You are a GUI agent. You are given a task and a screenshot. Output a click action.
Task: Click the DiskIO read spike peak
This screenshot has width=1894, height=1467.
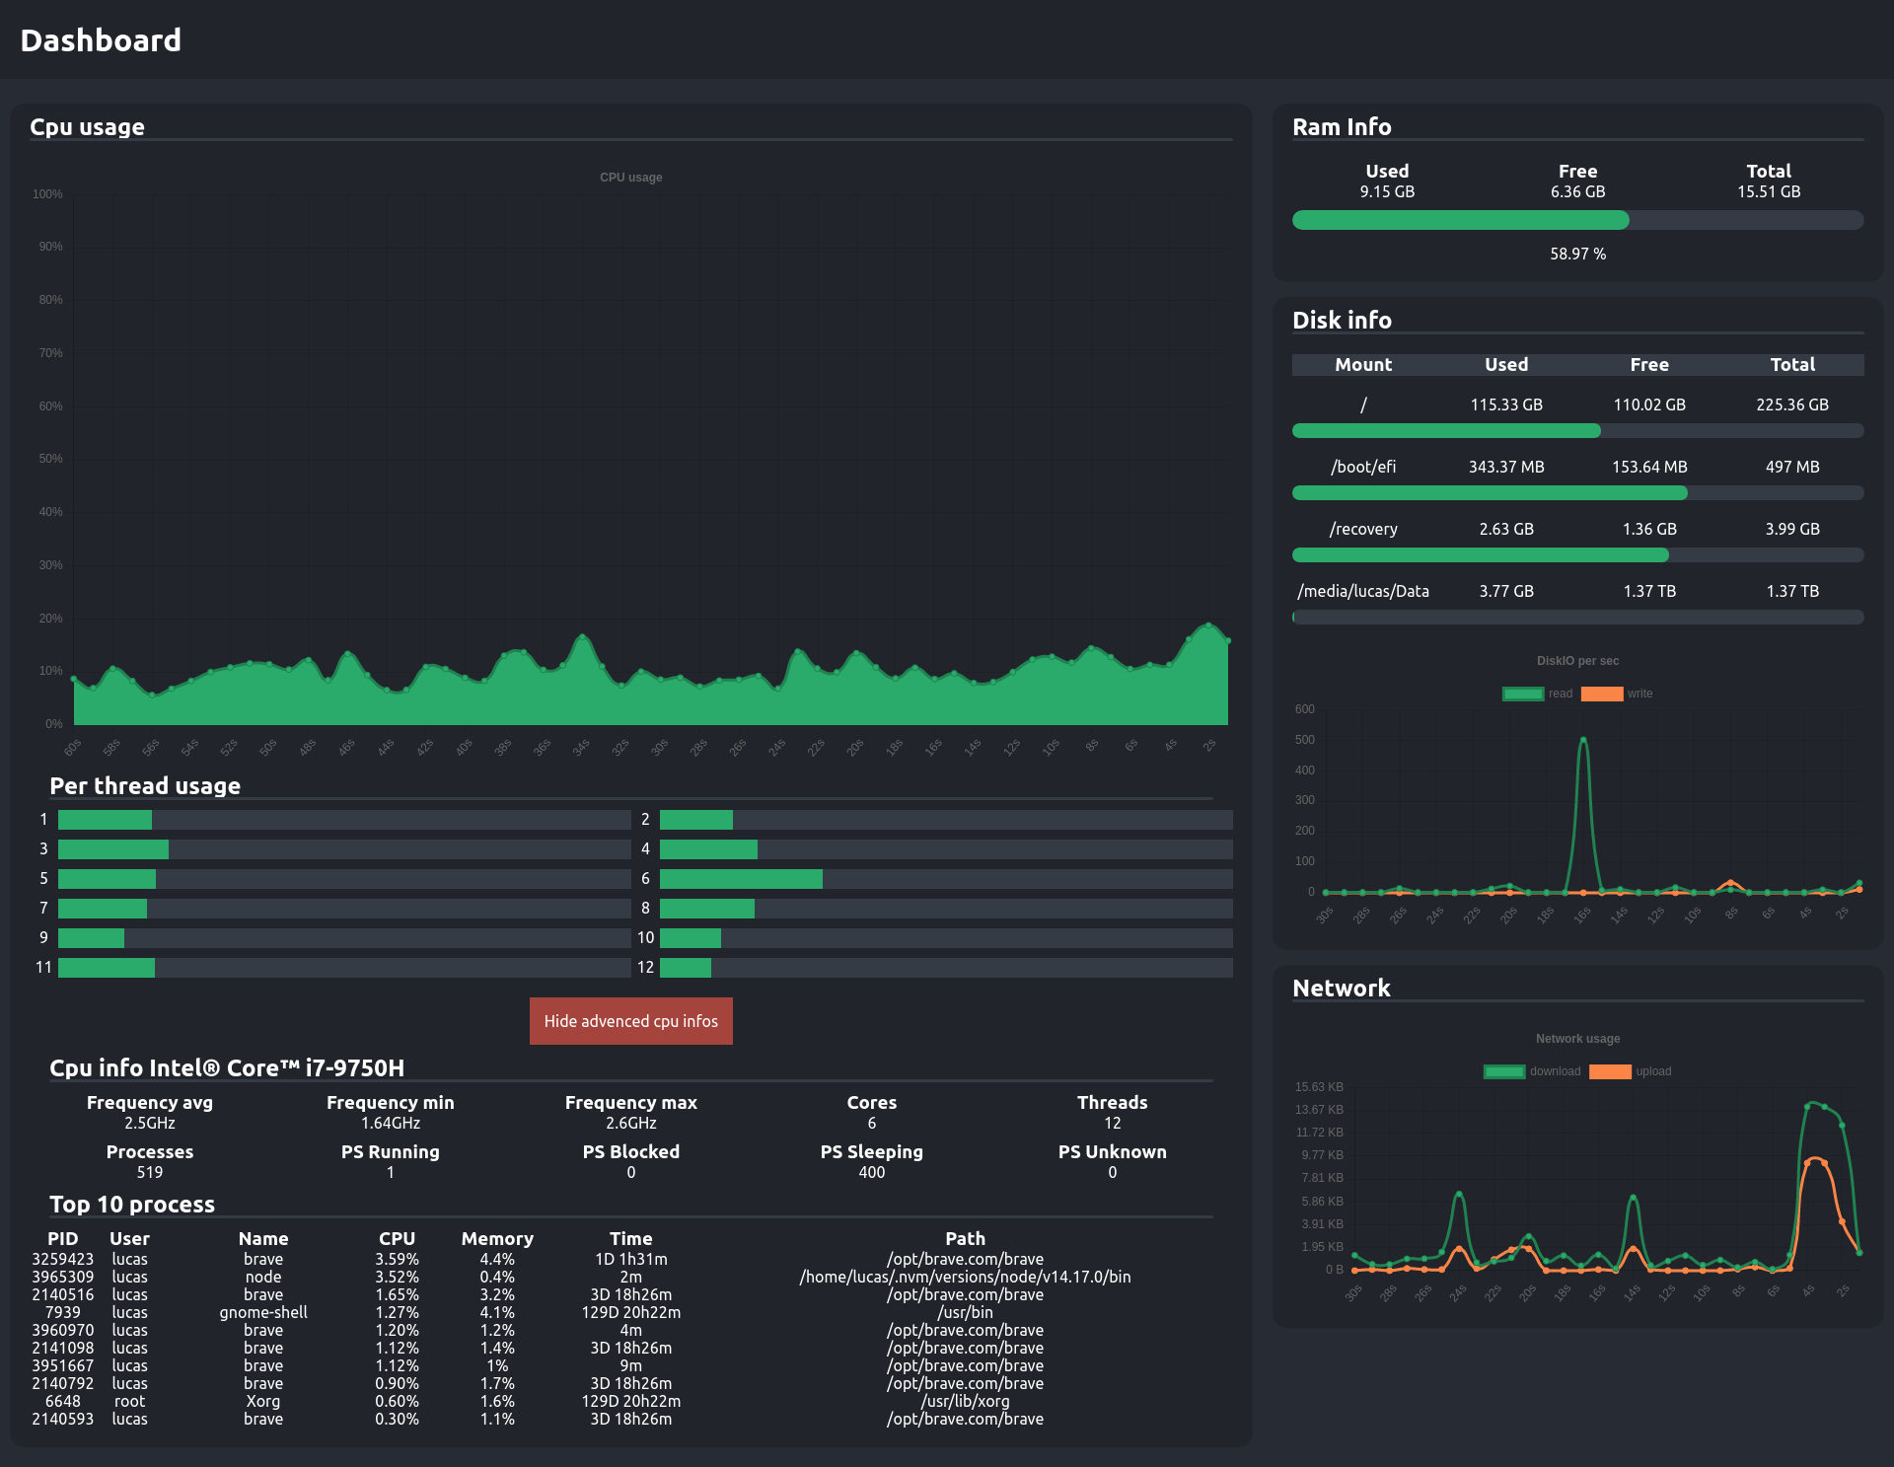coord(1583,739)
